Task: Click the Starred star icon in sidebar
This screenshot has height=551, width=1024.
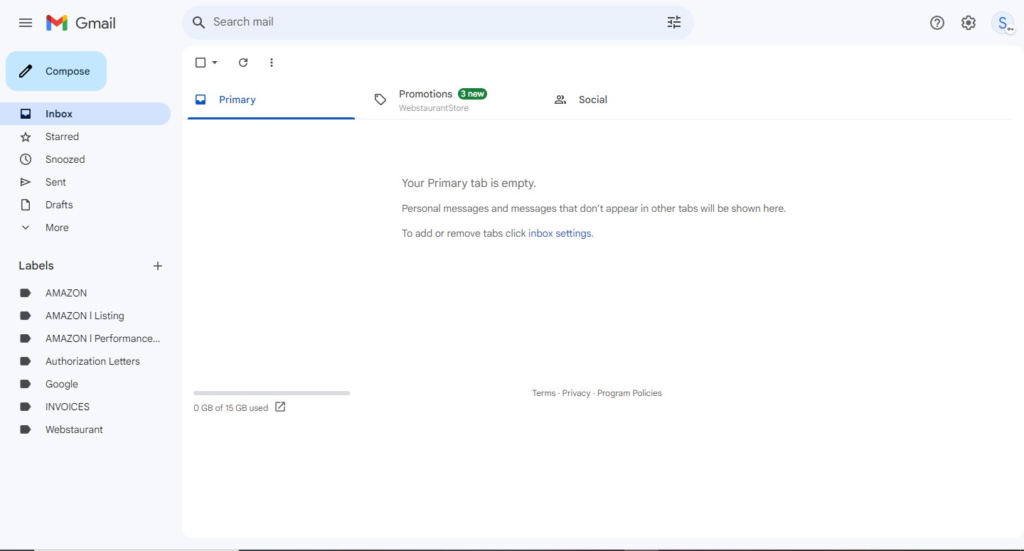Action: click(x=26, y=137)
